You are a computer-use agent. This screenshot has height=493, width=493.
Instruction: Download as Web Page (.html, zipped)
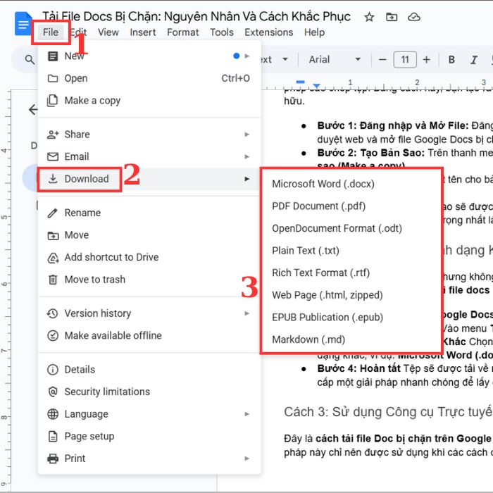351,295
